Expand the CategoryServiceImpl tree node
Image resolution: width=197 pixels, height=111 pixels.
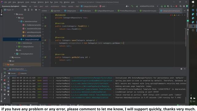click(x=19, y=39)
